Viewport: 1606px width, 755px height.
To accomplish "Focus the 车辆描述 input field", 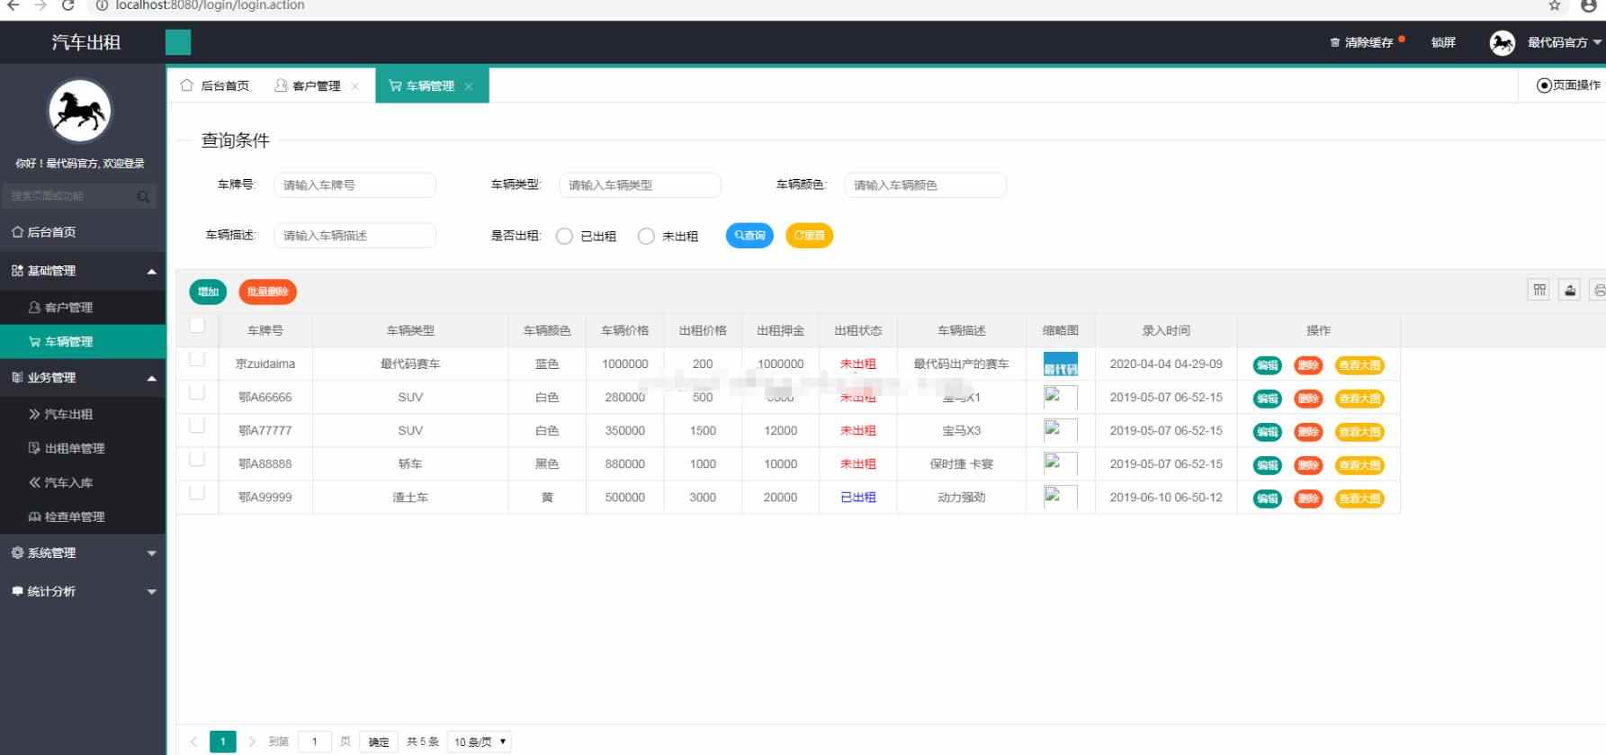I will click(354, 236).
